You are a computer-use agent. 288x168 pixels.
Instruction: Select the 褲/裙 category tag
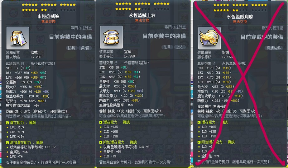85,48
